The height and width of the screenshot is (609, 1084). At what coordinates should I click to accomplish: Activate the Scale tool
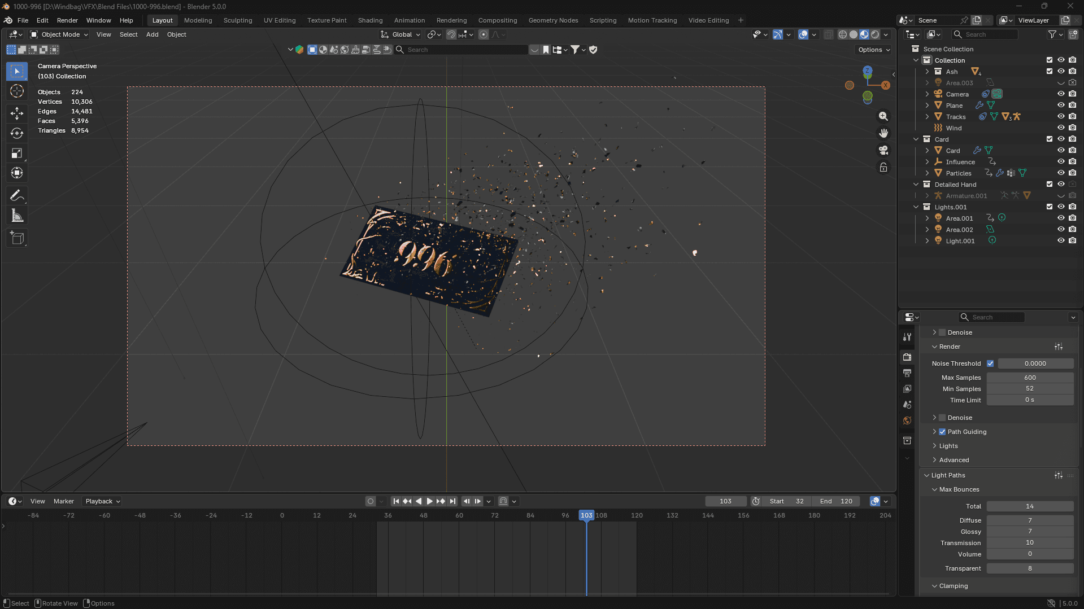(x=17, y=154)
